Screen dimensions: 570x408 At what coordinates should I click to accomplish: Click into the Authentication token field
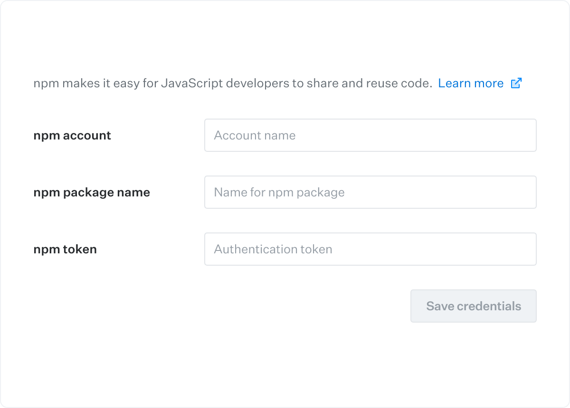pyautogui.click(x=370, y=249)
